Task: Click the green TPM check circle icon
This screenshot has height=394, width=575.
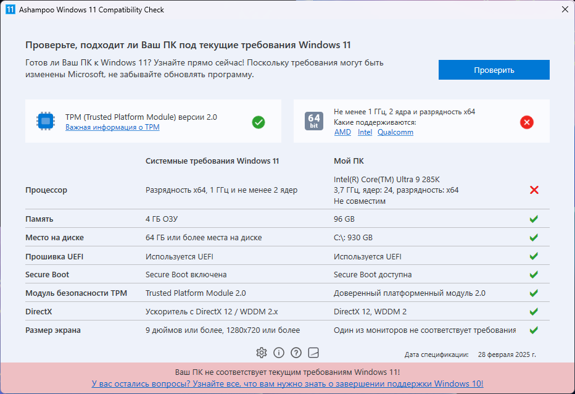Action: [259, 122]
